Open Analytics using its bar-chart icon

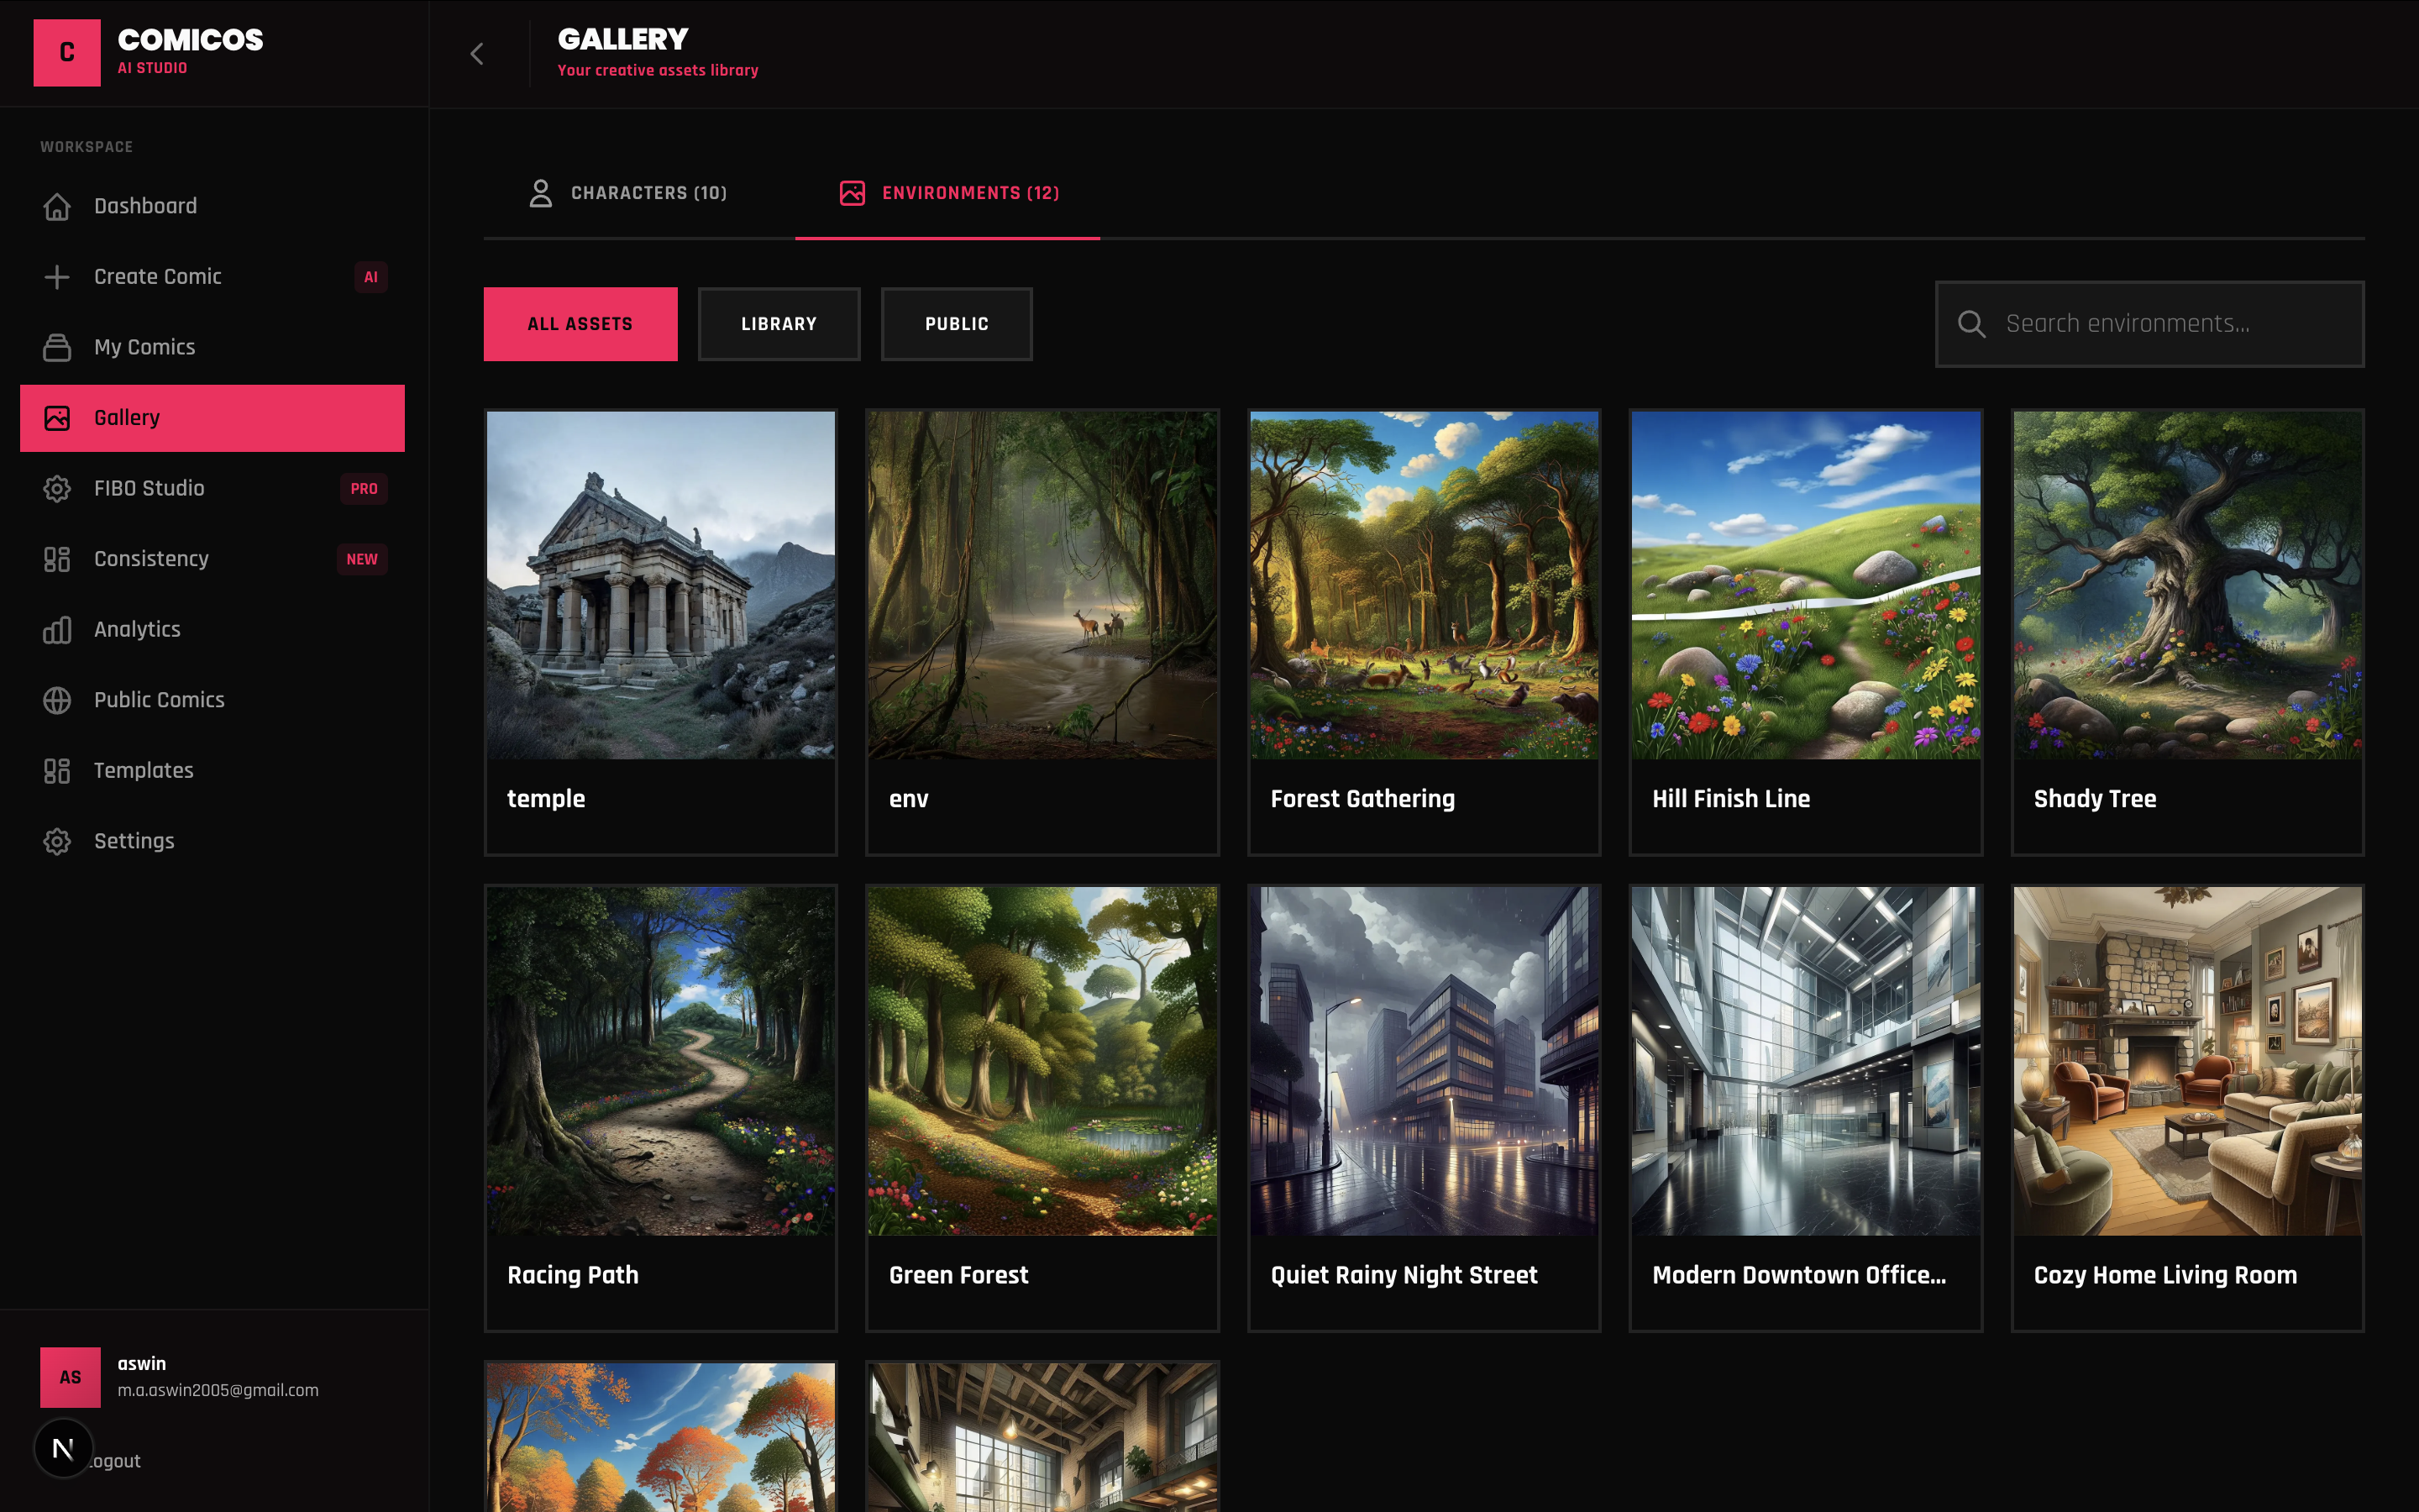pos(57,630)
